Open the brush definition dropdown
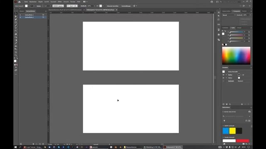The height and width of the screenshot is (149, 266). 79,6
